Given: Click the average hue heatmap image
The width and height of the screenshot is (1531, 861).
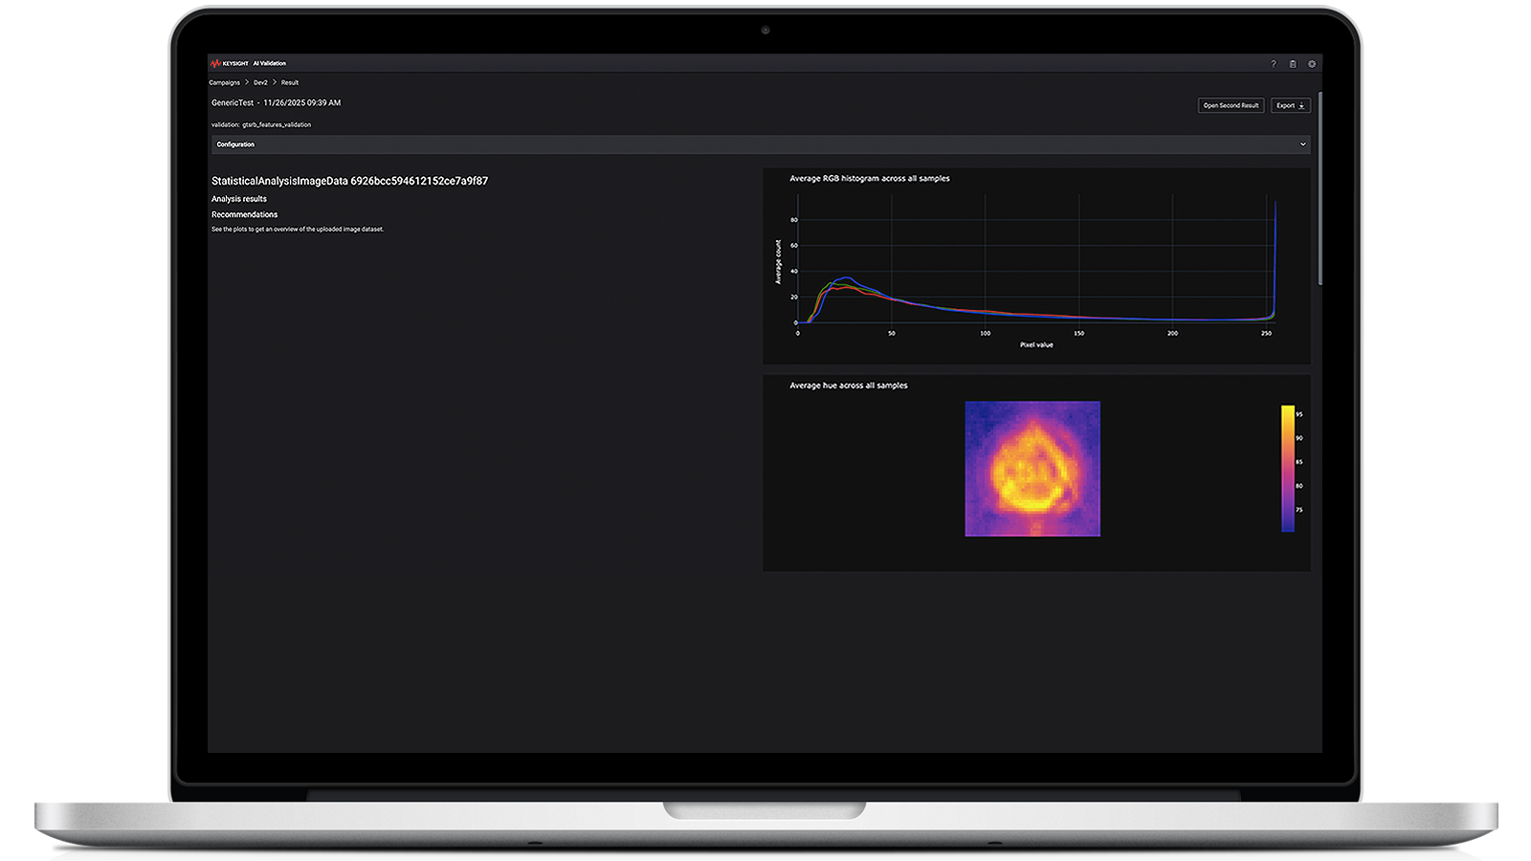Looking at the screenshot, I should [1032, 469].
